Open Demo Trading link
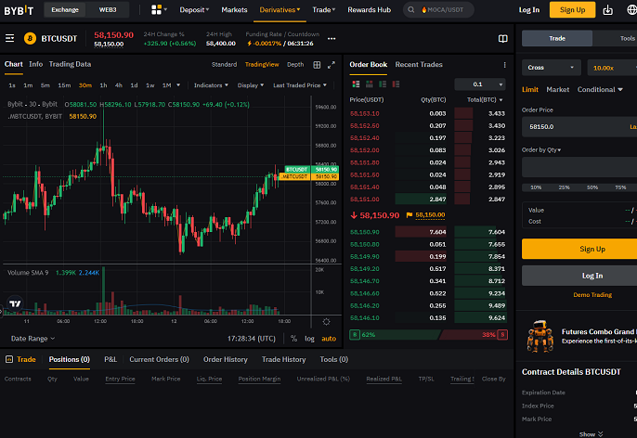This screenshot has height=438, width=637. [x=592, y=295]
